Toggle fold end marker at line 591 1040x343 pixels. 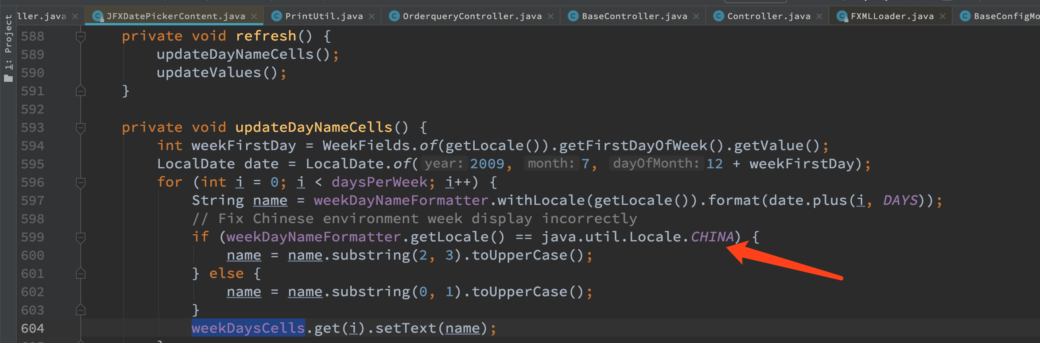tap(81, 91)
